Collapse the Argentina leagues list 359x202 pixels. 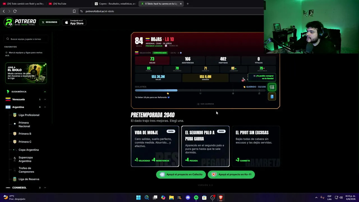coord(45,107)
